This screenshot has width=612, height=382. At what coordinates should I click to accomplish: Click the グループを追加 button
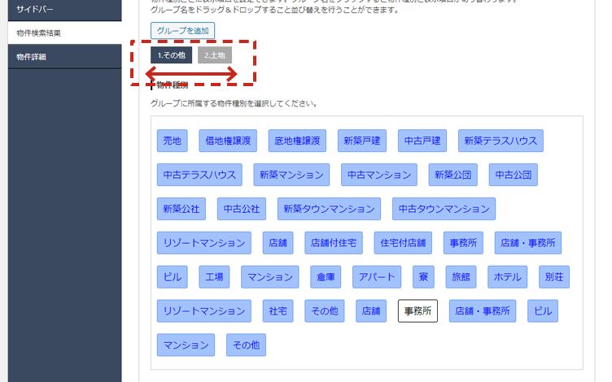(x=181, y=31)
